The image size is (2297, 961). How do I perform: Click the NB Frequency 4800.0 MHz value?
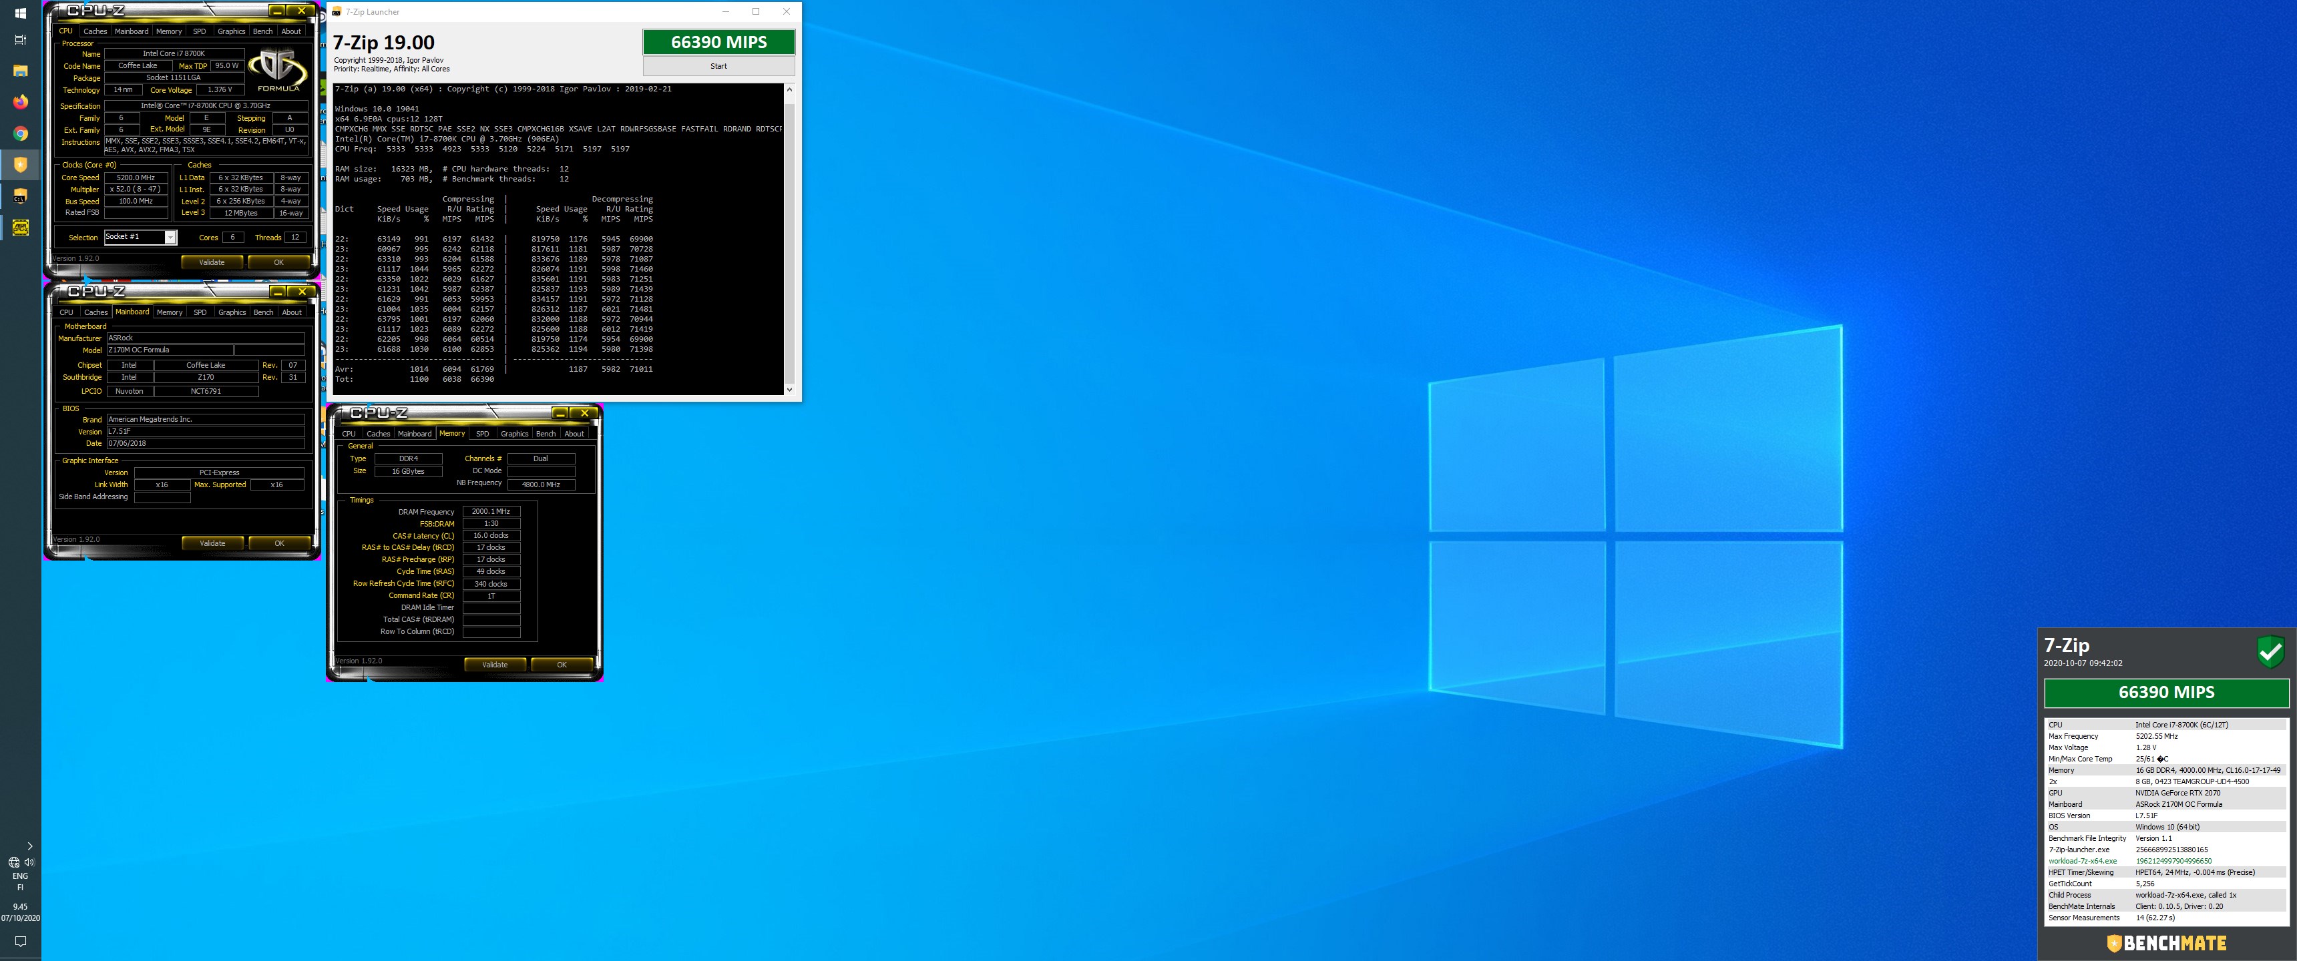pyautogui.click(x=542, y=485)
